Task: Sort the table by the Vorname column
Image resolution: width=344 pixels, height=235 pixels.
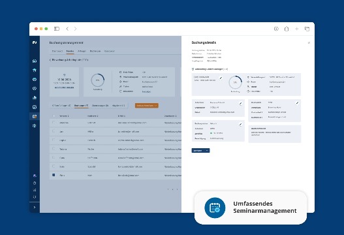Action: pyautogui.click(x=64, y=116)
